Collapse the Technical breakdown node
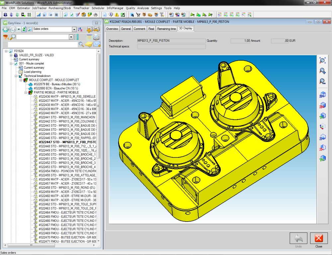 point(16,76)
